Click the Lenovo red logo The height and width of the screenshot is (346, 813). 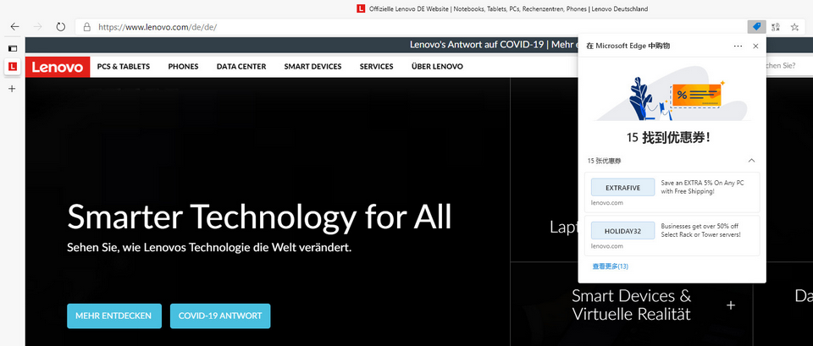pyautogui.click(x=58, y=67)
